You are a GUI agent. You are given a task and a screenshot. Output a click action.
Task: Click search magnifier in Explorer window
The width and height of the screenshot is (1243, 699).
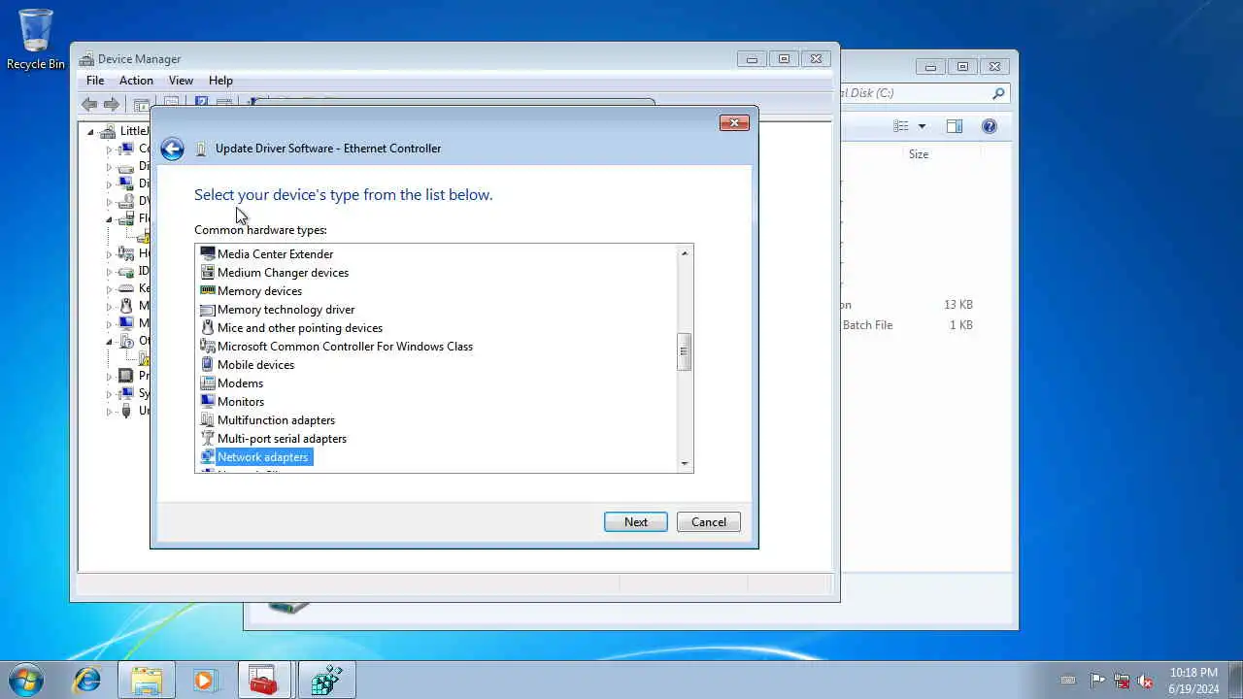tap(997, 93)
